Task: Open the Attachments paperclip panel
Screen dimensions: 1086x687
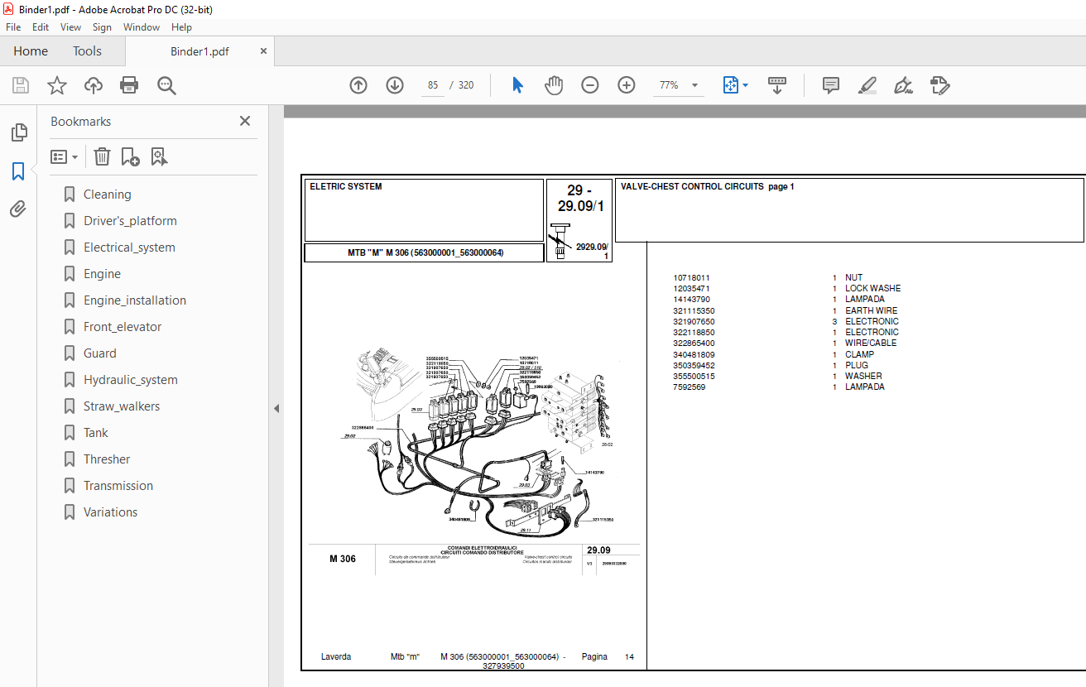Action: [18, 209]
